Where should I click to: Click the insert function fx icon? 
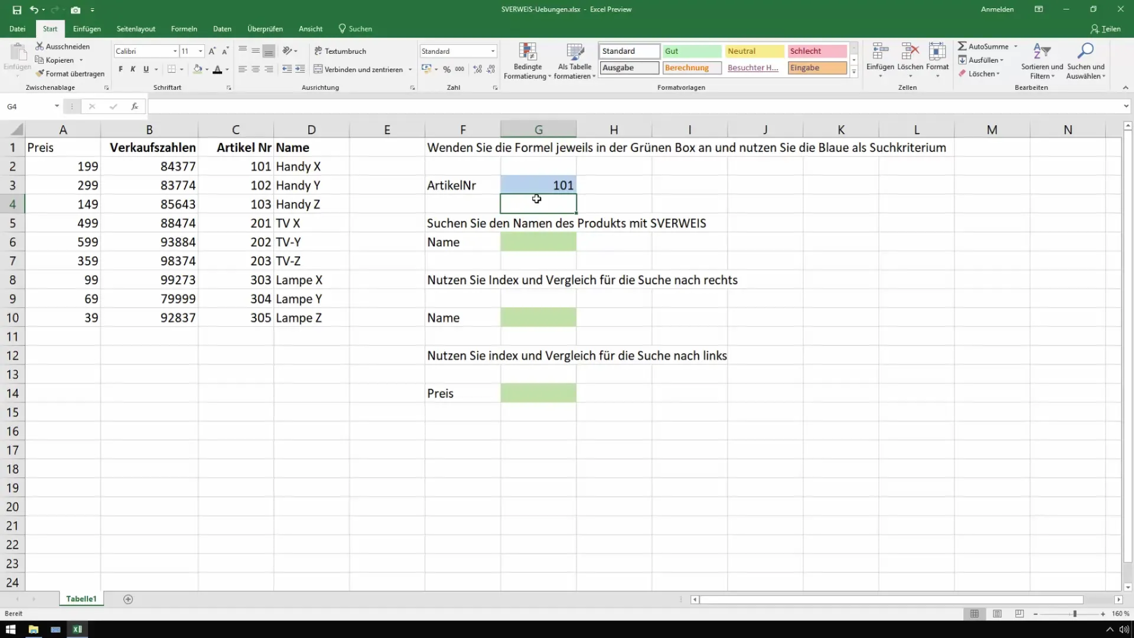135,106
